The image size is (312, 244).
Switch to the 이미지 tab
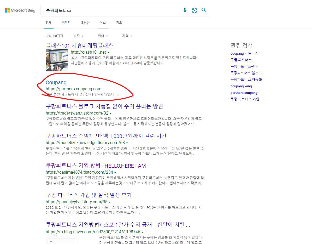[66, 23]
